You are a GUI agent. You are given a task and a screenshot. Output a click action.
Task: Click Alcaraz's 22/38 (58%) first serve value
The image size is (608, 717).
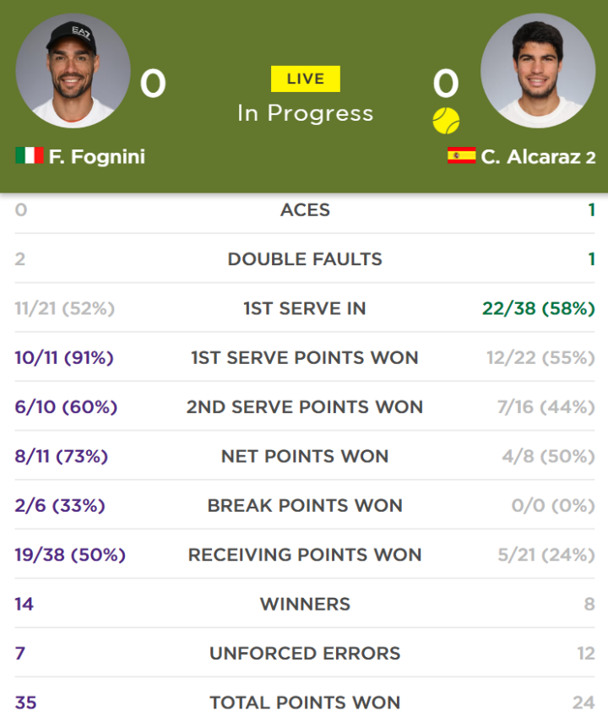(x=539, y=308)
